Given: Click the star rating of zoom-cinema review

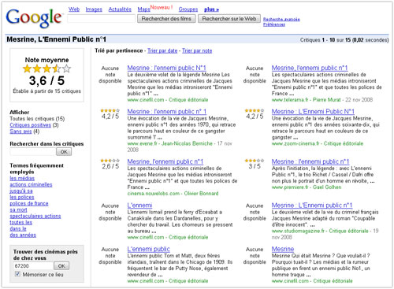Looking at the screenshot, I should [x=255, y=110].
